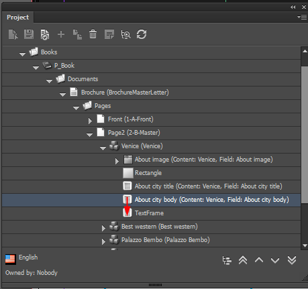Expand the Palazzo Bembo tree node
This screenshot has width=308, height=289.
103,241
